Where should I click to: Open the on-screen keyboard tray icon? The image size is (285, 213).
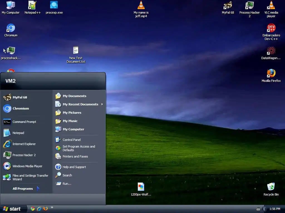pyautogui.click(x=258, y=209)
